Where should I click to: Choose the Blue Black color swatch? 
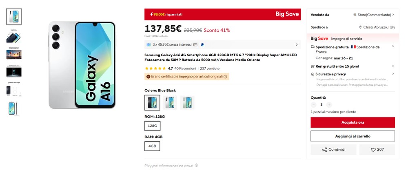point(152,103)
